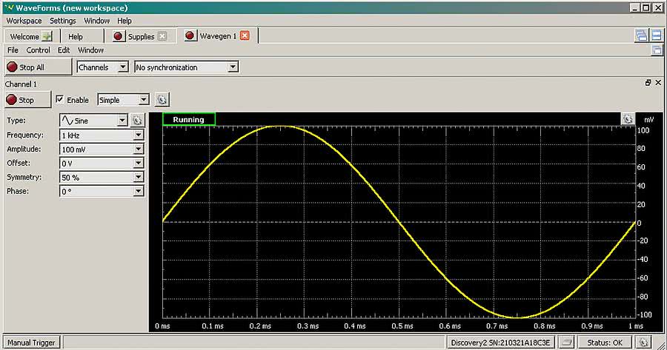This screenshot has height=350, width=667.
Task: Click the tile windows icon at top right
Action: pyautogui.click(x=656, y=36)
